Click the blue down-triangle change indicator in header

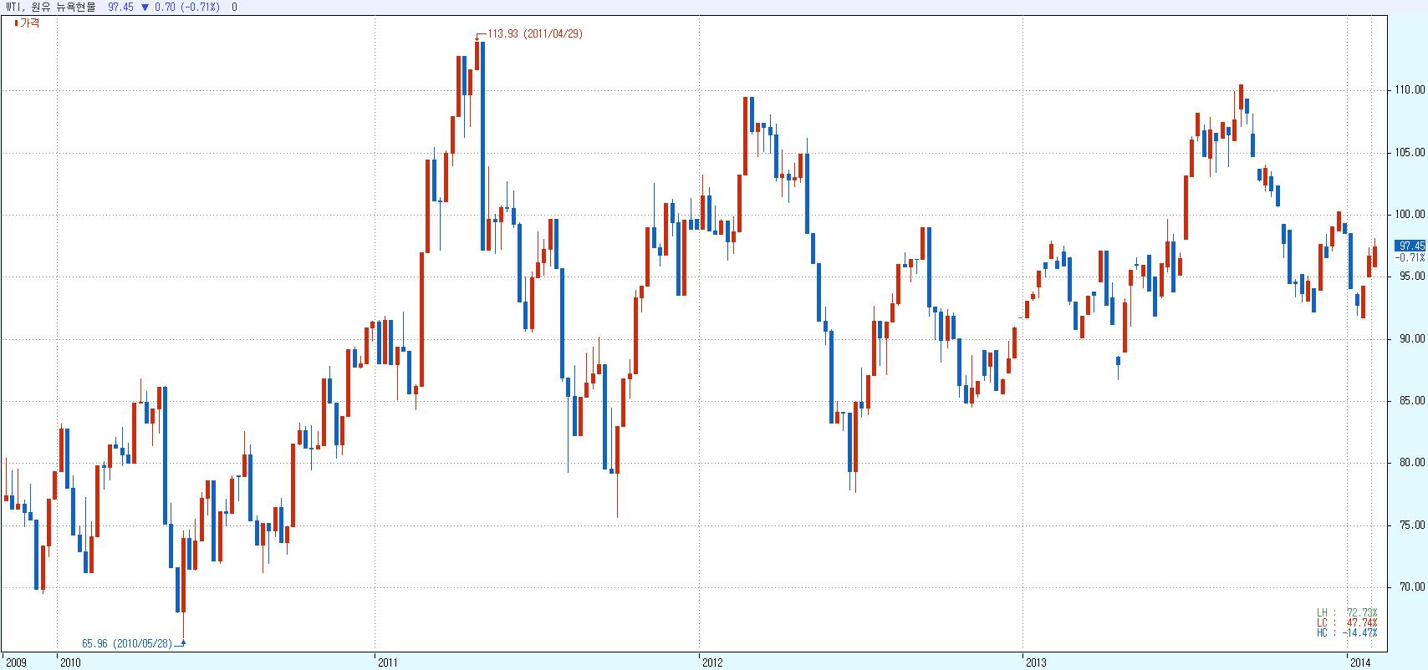click(145, 7)
